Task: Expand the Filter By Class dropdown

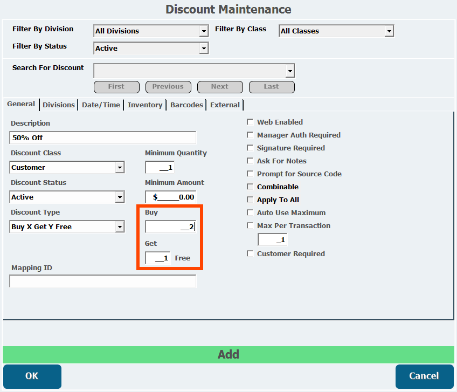Action: (336, 31)
